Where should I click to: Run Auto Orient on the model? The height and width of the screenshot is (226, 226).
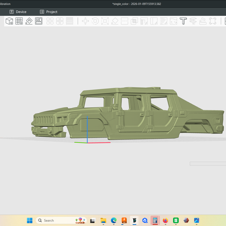pos(29,21)
